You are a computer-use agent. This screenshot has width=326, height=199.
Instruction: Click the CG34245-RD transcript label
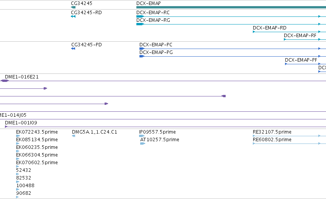click(x=86, y=13)
